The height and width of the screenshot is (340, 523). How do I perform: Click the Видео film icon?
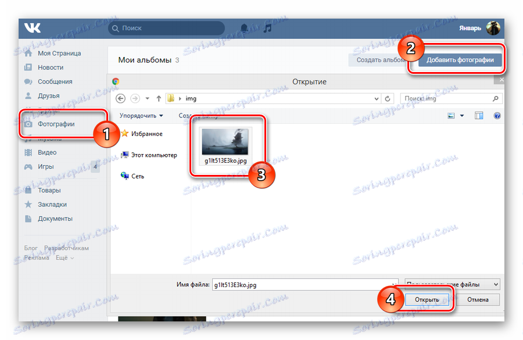28,152
